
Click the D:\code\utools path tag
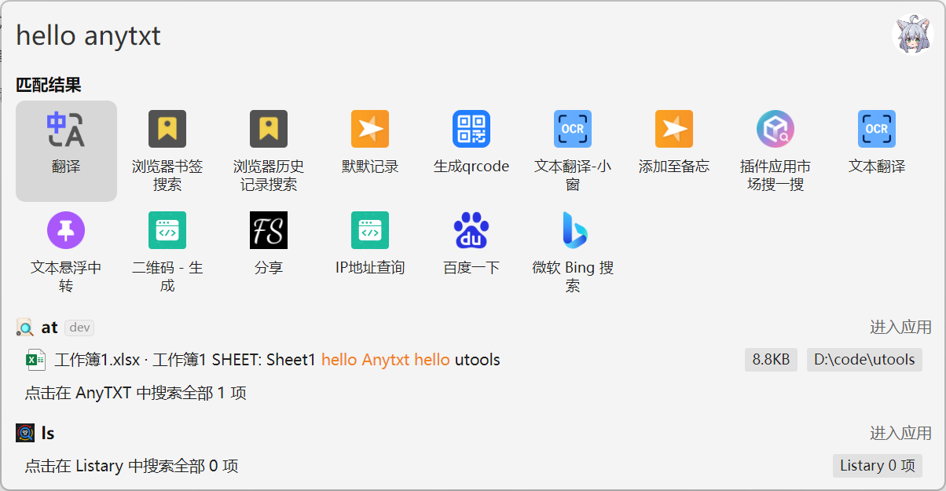pyautogui.click(x=864, y=360)
